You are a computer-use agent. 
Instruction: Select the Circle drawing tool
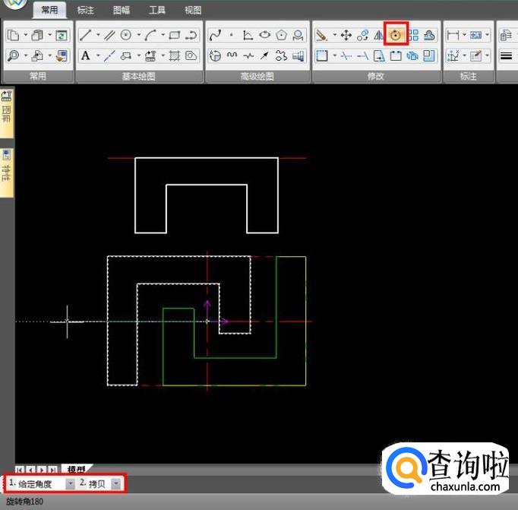pos(126,35)
